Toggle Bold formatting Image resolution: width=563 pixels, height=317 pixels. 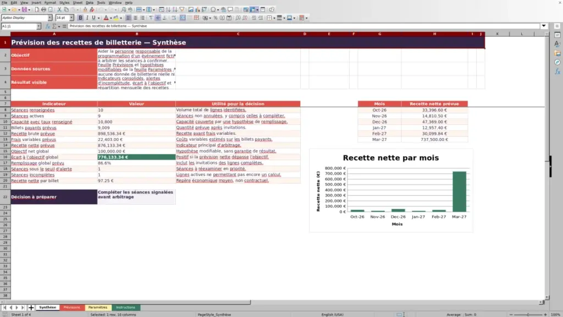[x=80, y=18]
